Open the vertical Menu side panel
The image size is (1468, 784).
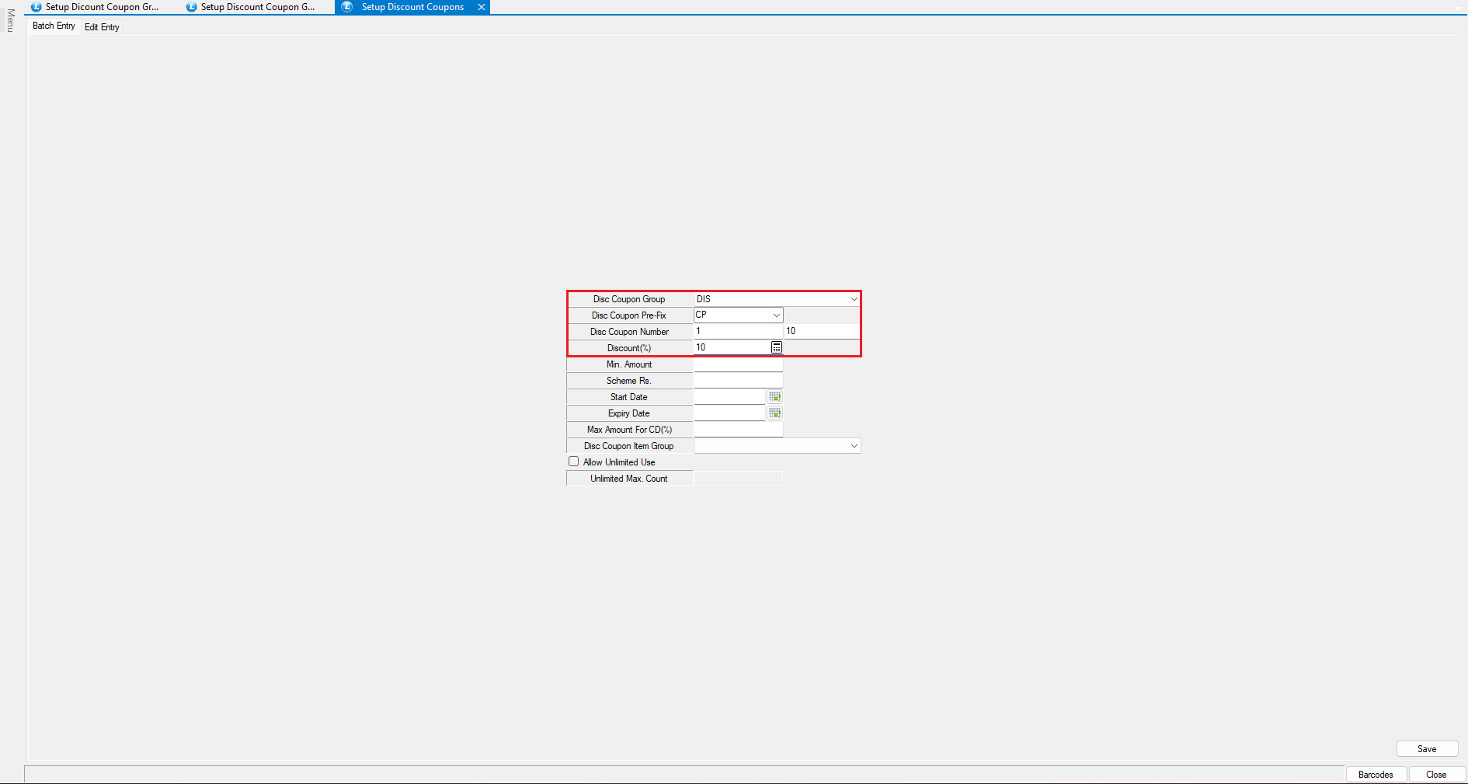[10, 21]
